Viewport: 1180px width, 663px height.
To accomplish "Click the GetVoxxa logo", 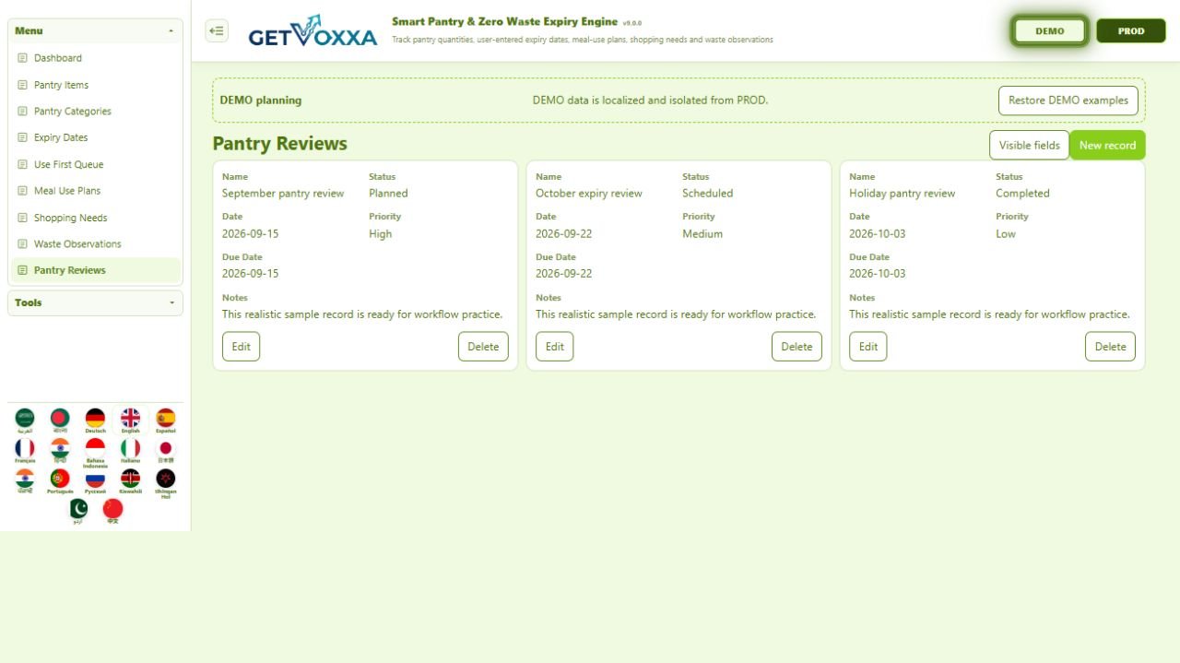I will 313,31.
